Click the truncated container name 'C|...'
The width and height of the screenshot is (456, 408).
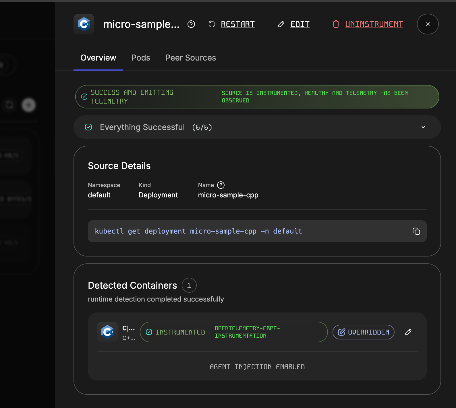tap(129, 328)
